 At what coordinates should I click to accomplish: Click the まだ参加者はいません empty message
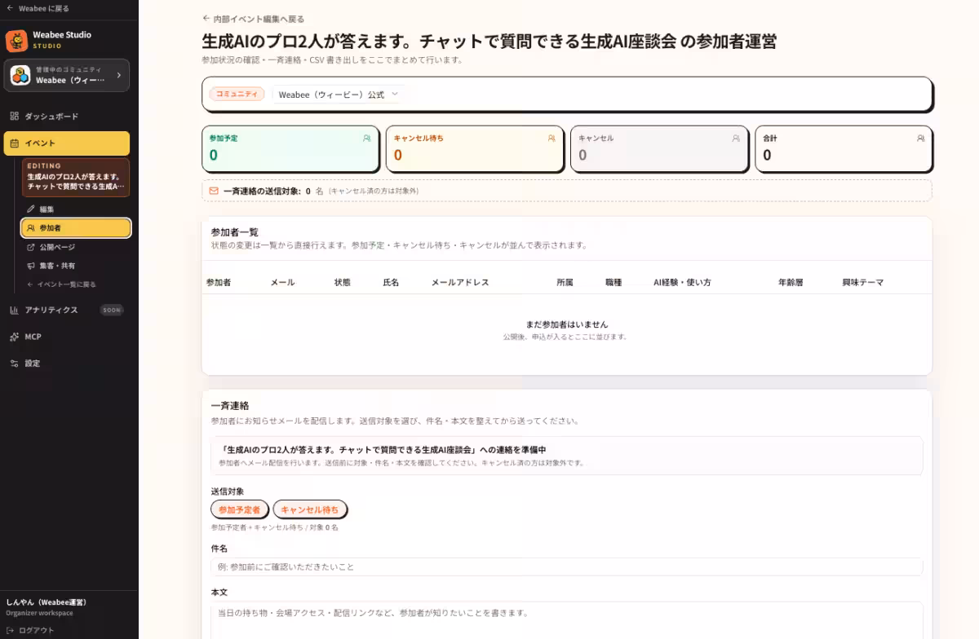[x=567, y=324]
